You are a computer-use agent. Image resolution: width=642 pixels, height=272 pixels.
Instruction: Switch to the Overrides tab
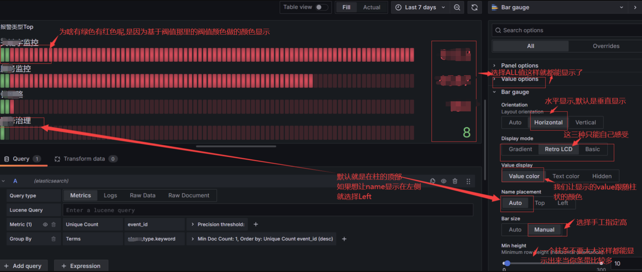pyautogui.click(x=606, y=46)
